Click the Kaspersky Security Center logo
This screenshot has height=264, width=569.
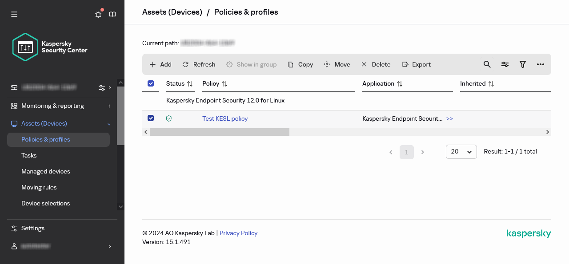point(49,47)
